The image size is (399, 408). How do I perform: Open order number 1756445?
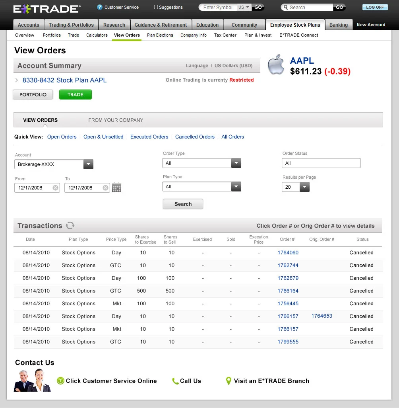coord(288,304)
